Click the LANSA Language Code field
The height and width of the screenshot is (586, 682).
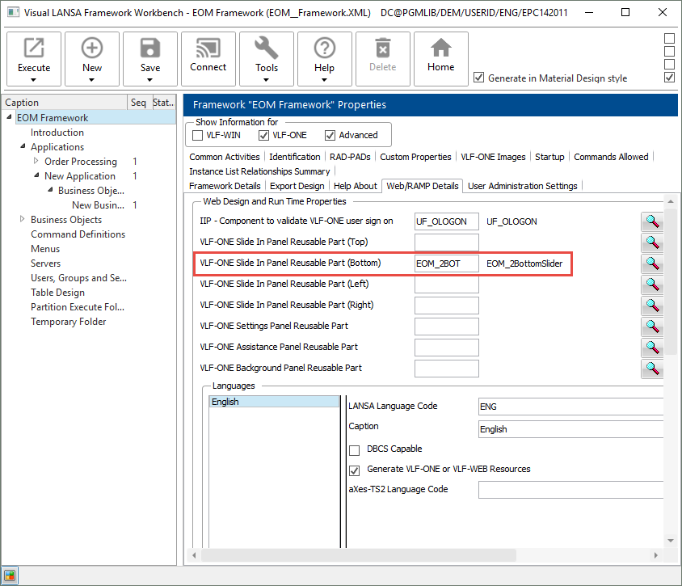(570, 407)
